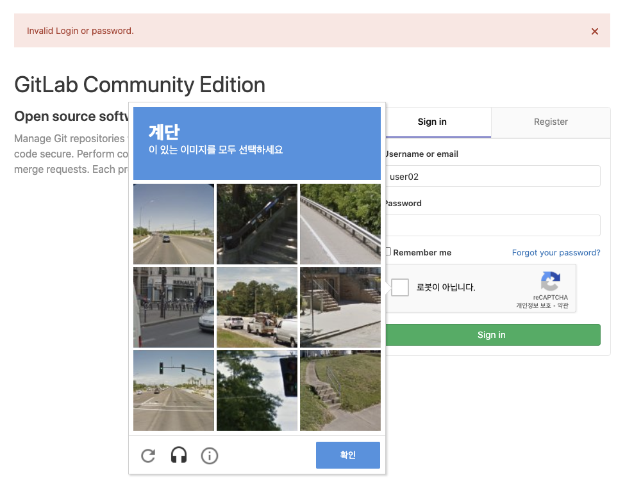Click the reCAPTCHA logo
This screenshot has height=484, width=625.
point(551,281)
